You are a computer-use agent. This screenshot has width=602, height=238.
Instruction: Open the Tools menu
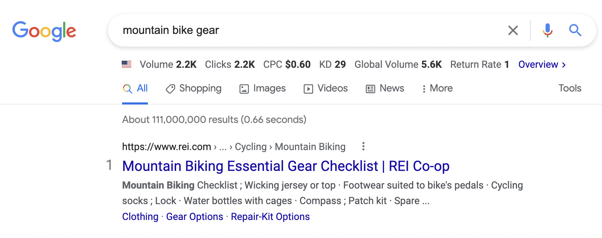tap(570, 88)
